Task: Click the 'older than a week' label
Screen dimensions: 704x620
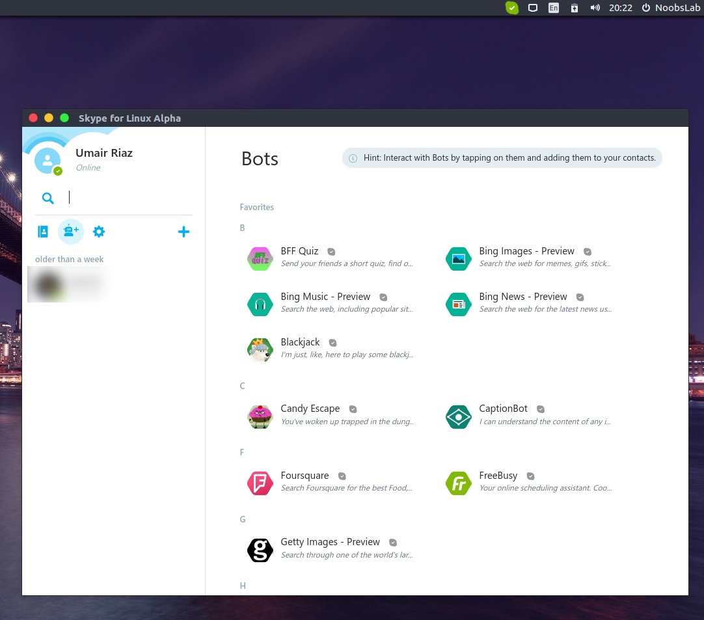Action: point(69,260)
